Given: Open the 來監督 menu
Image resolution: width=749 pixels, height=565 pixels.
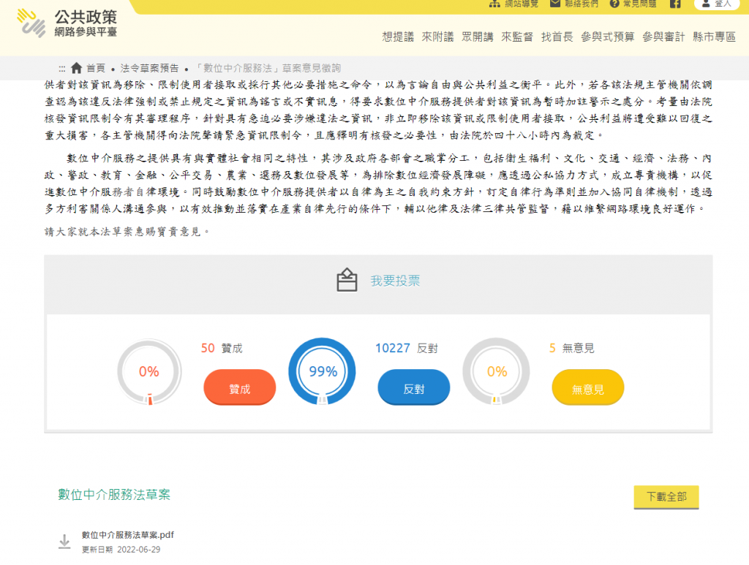Looking at the screenshot, I should (517, 37).
